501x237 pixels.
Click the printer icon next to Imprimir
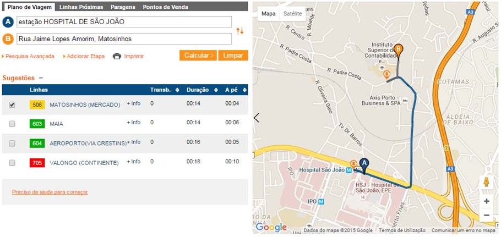(117, 56)
